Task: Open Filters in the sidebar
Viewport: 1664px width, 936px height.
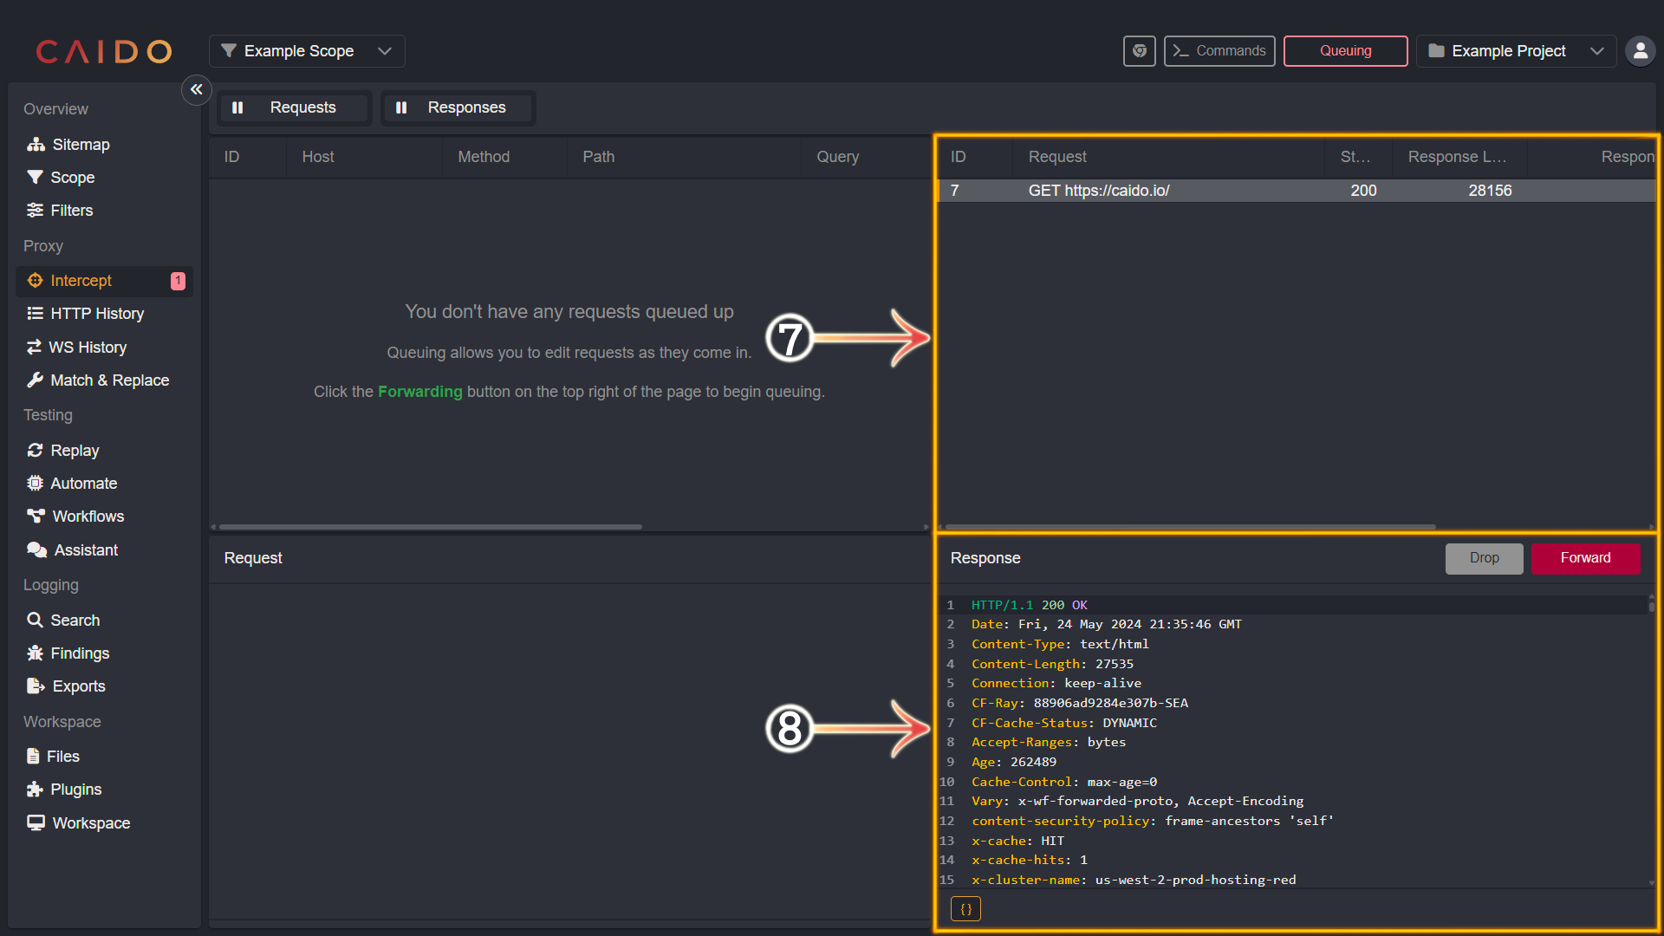Action: point(104,211)
